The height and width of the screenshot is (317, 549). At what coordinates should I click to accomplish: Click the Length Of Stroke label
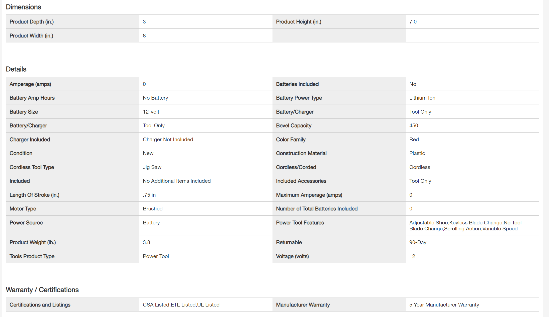34,195
